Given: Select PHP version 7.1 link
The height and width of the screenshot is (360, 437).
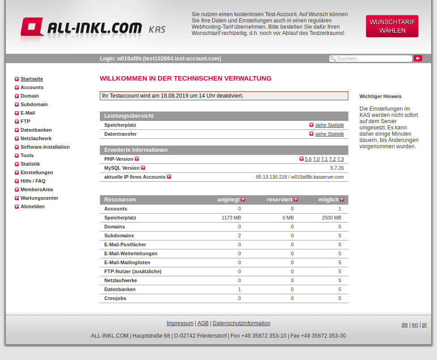Looking at the screenshot, I should [325, 159].
